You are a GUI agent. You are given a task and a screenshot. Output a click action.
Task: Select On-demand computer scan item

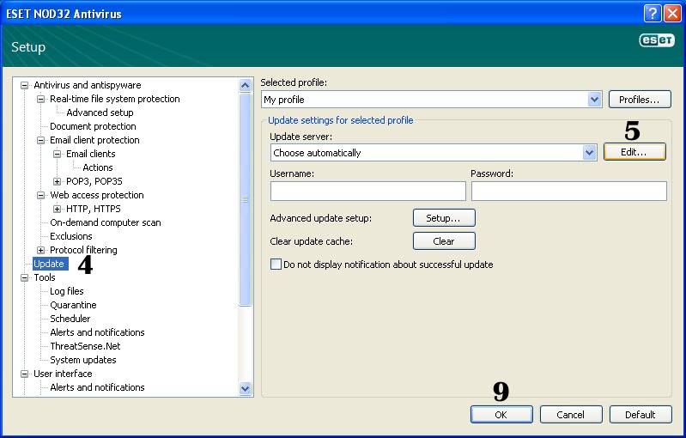point(106,222)
